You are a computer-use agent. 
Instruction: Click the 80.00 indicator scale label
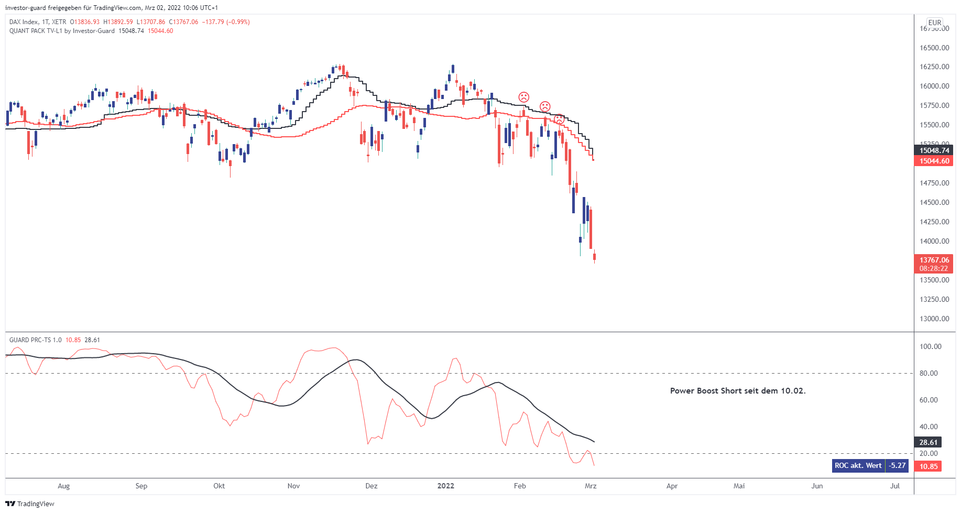tap(929, 373)
